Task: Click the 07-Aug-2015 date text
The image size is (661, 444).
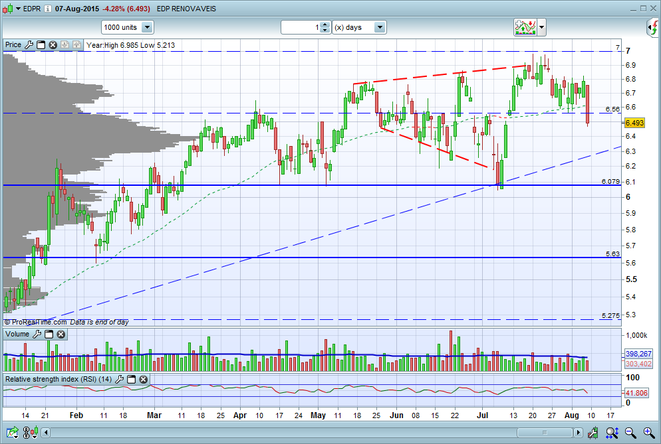Action: (76, 9)
